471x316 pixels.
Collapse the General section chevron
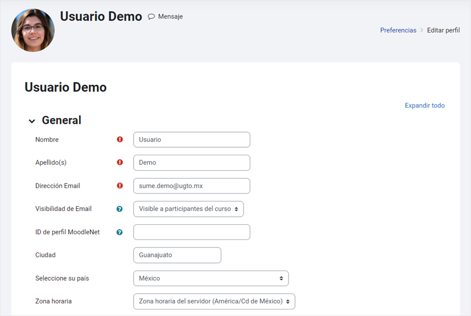click(x=32, y=121)
